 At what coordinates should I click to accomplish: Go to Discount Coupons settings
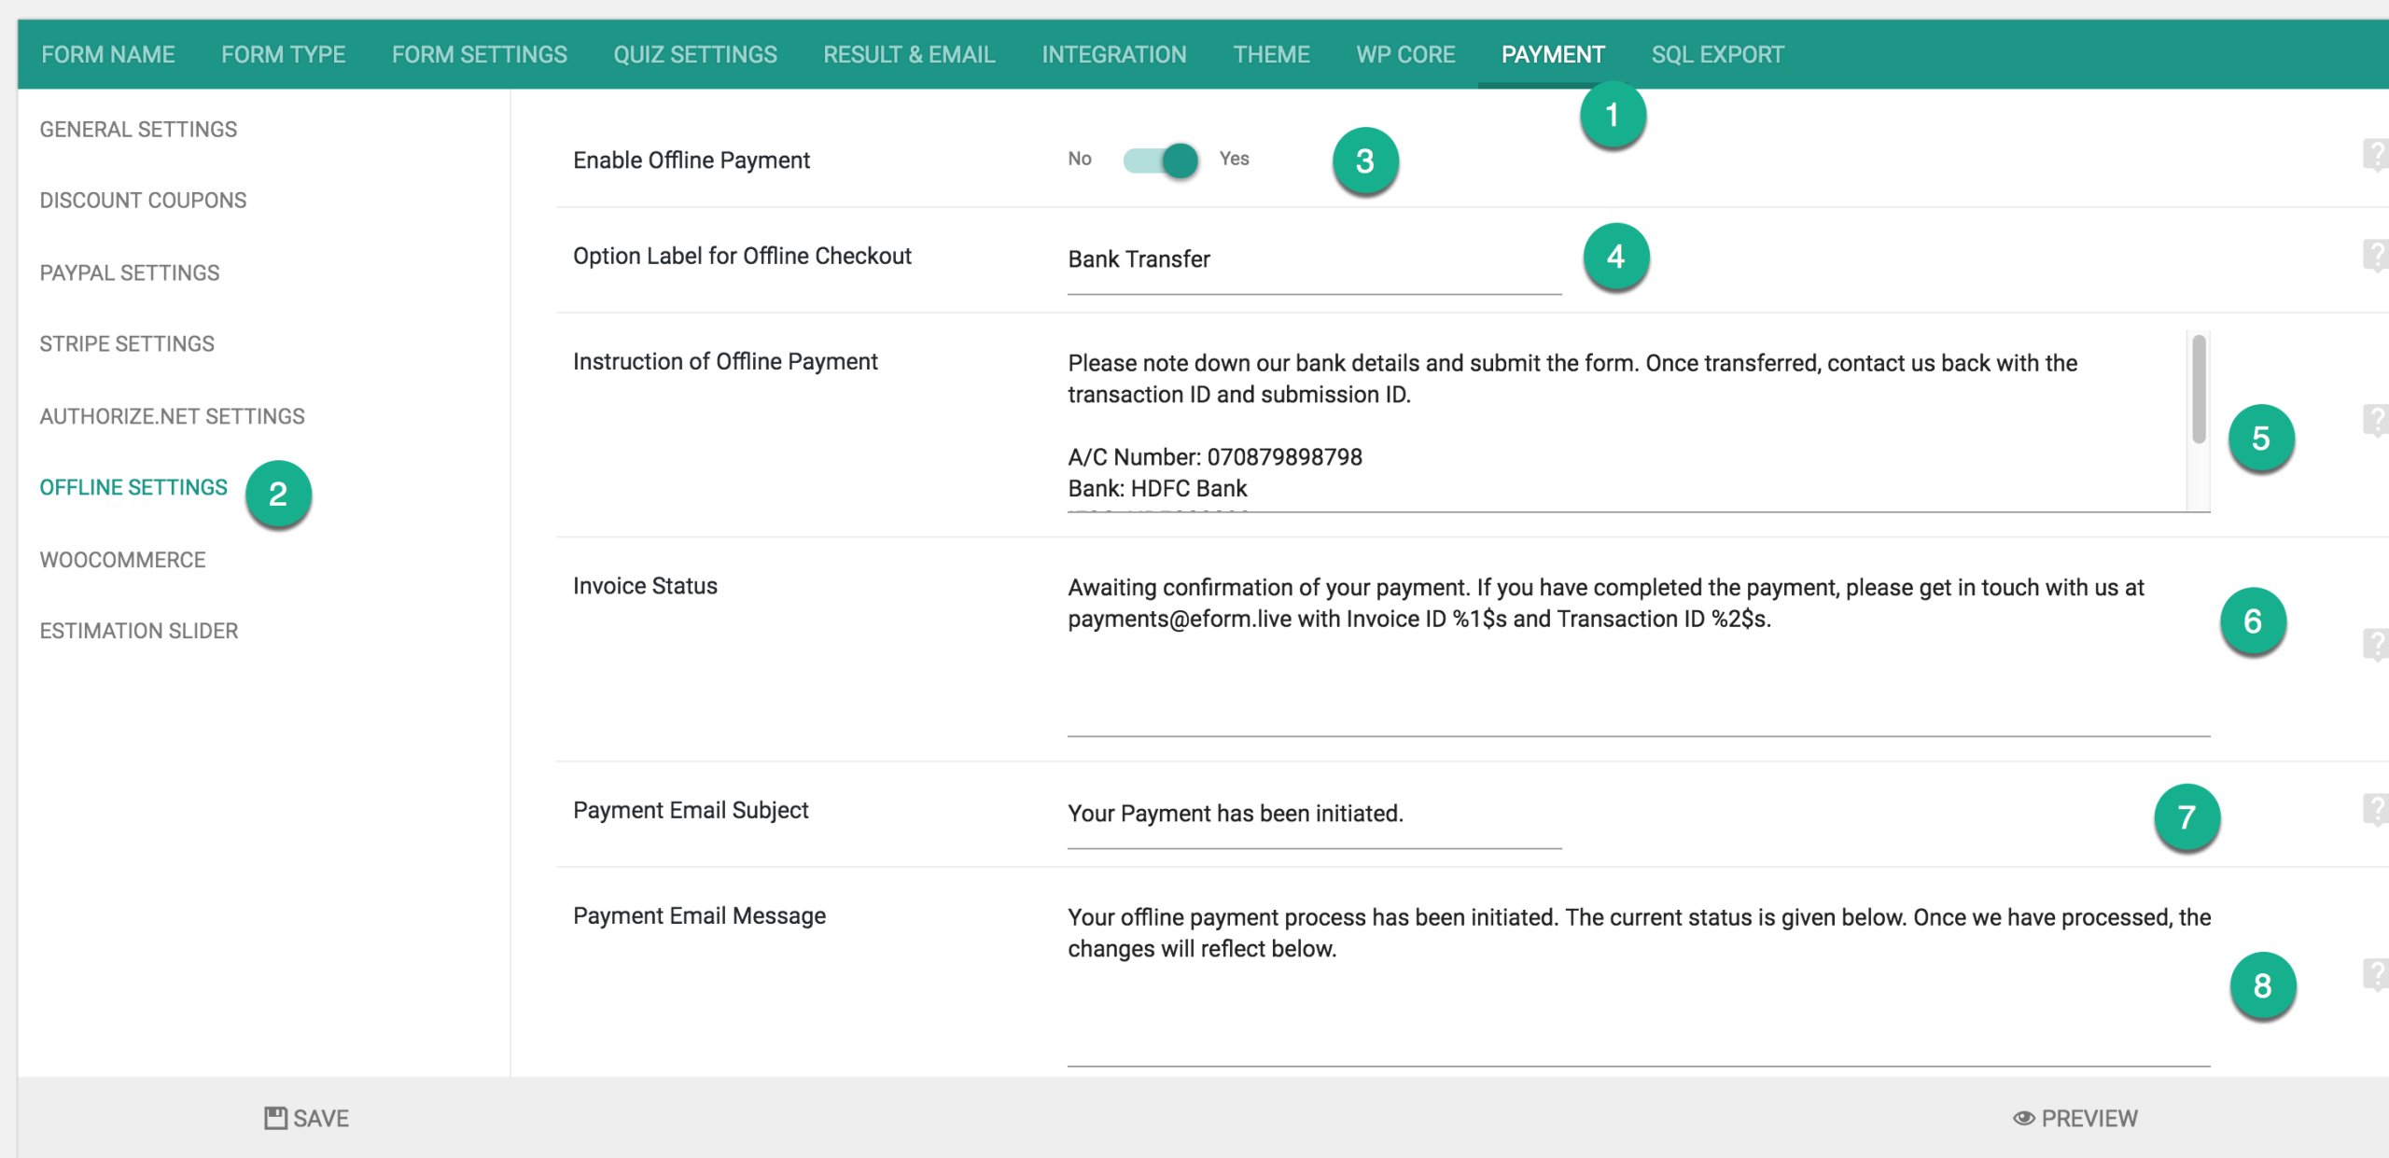(x=143, y=201)
